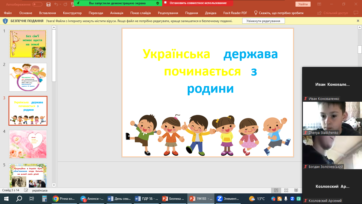Switch to the Вставлення tab

point(47,13)
